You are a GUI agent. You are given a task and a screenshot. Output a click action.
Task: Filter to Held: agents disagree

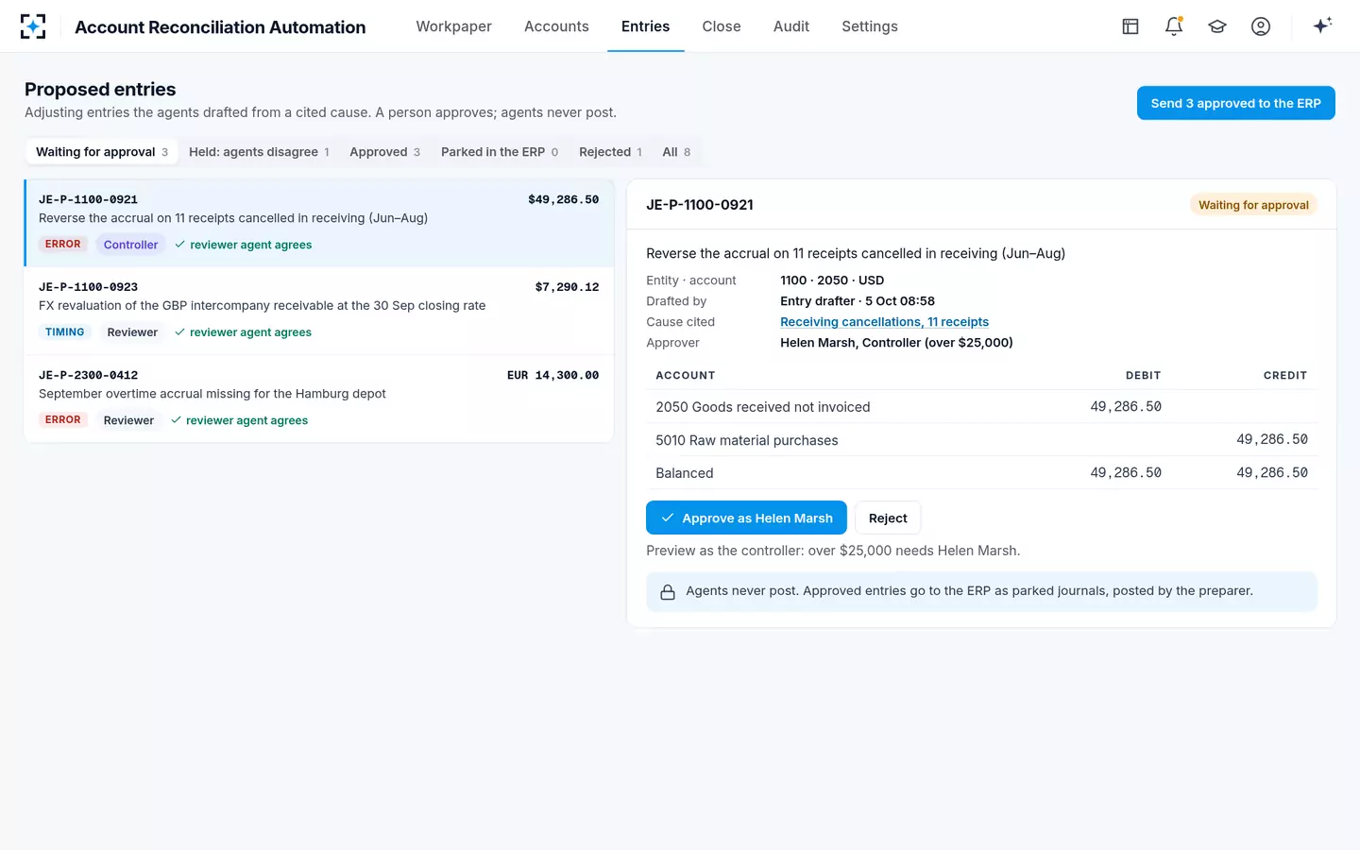click(x=259, y=152)
